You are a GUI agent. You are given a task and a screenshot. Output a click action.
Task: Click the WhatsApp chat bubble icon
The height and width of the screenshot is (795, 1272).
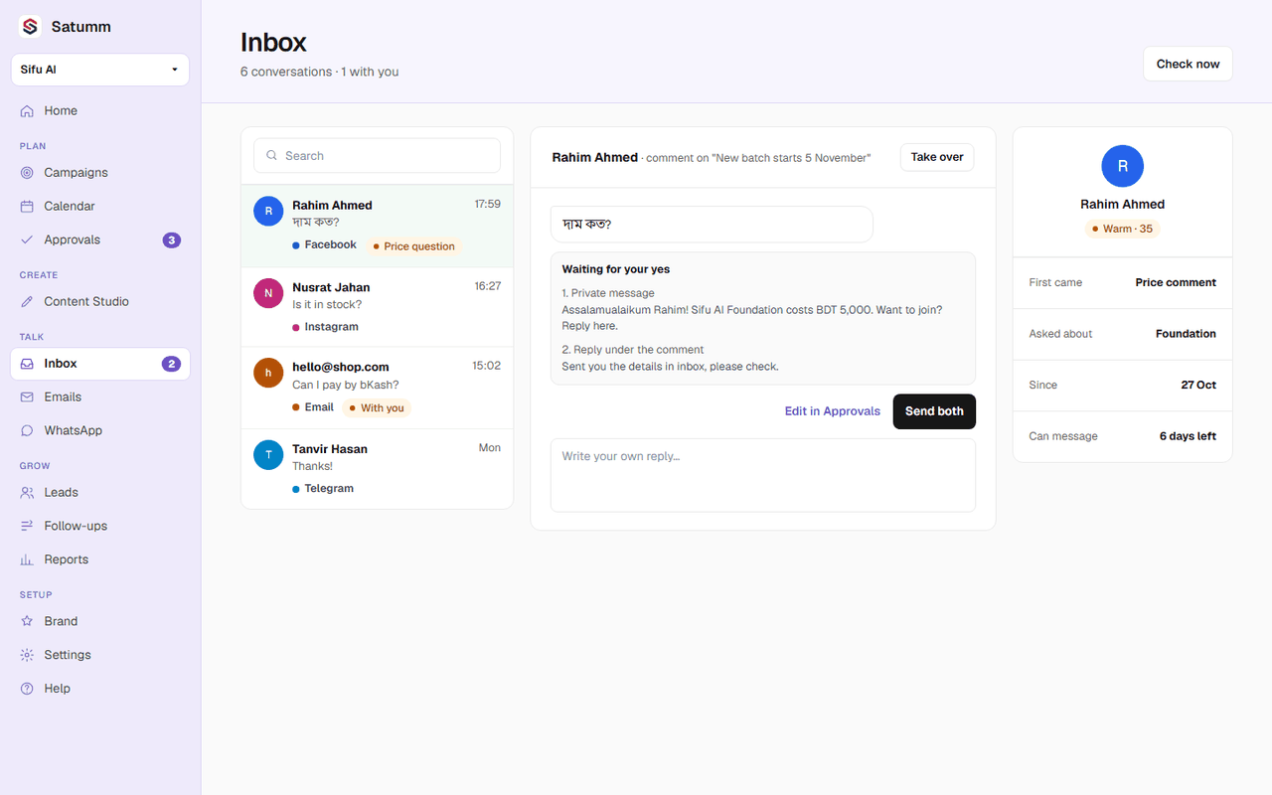pyautogui.click(x=27, y=431)
